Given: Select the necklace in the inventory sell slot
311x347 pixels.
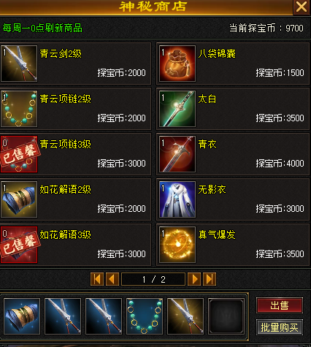Looking at the screenshot, I should [x=145, y=316].
